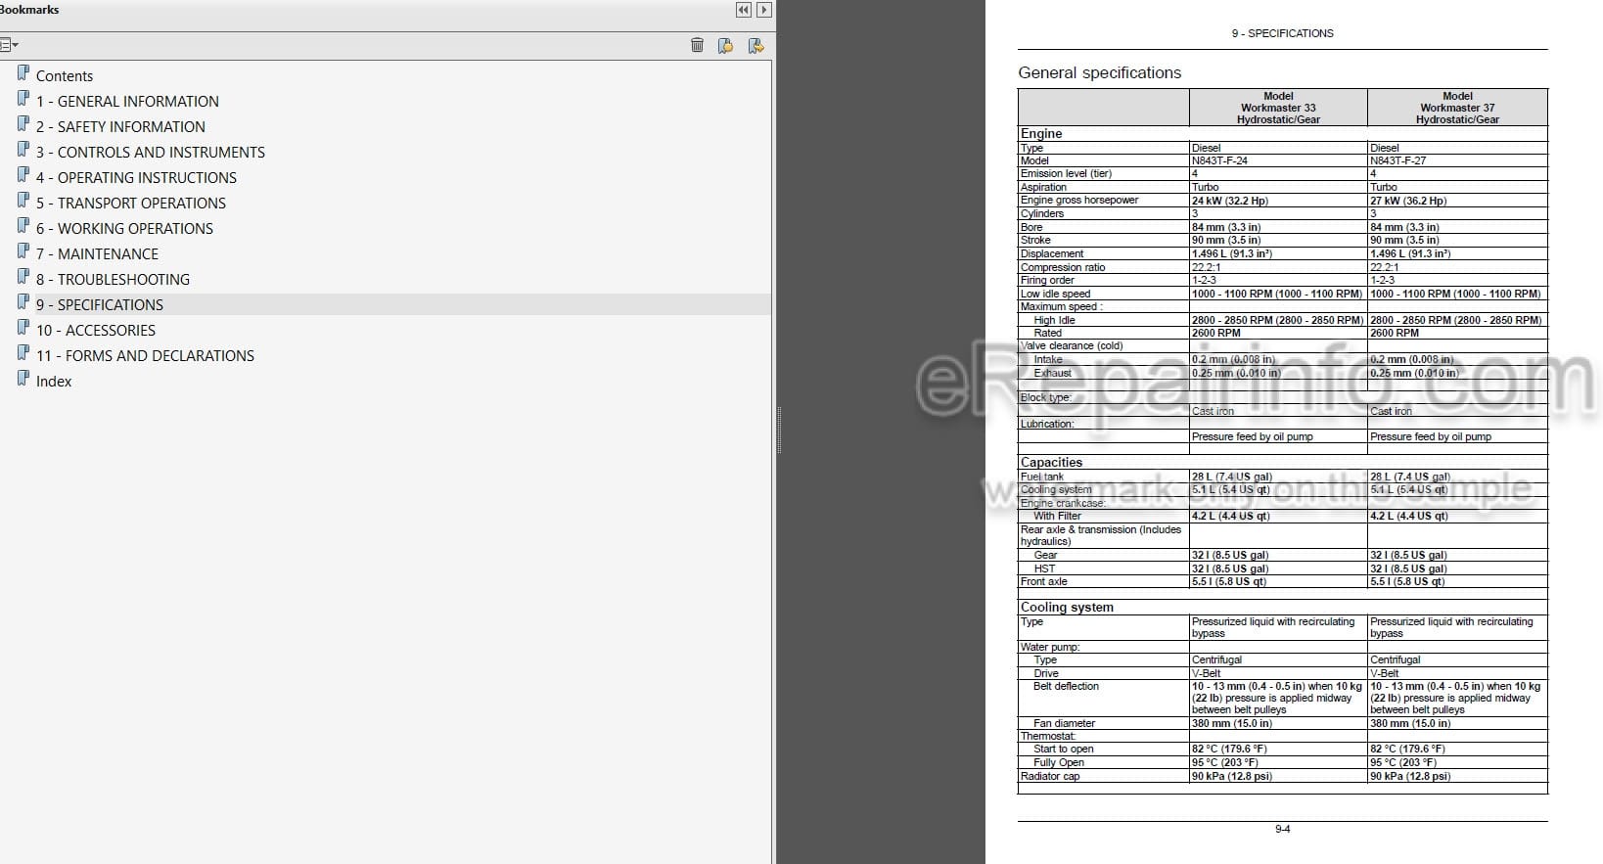Click the Capacities section heading
The width and height of the screenshot is (1603, 864).
pos(1051,463)
